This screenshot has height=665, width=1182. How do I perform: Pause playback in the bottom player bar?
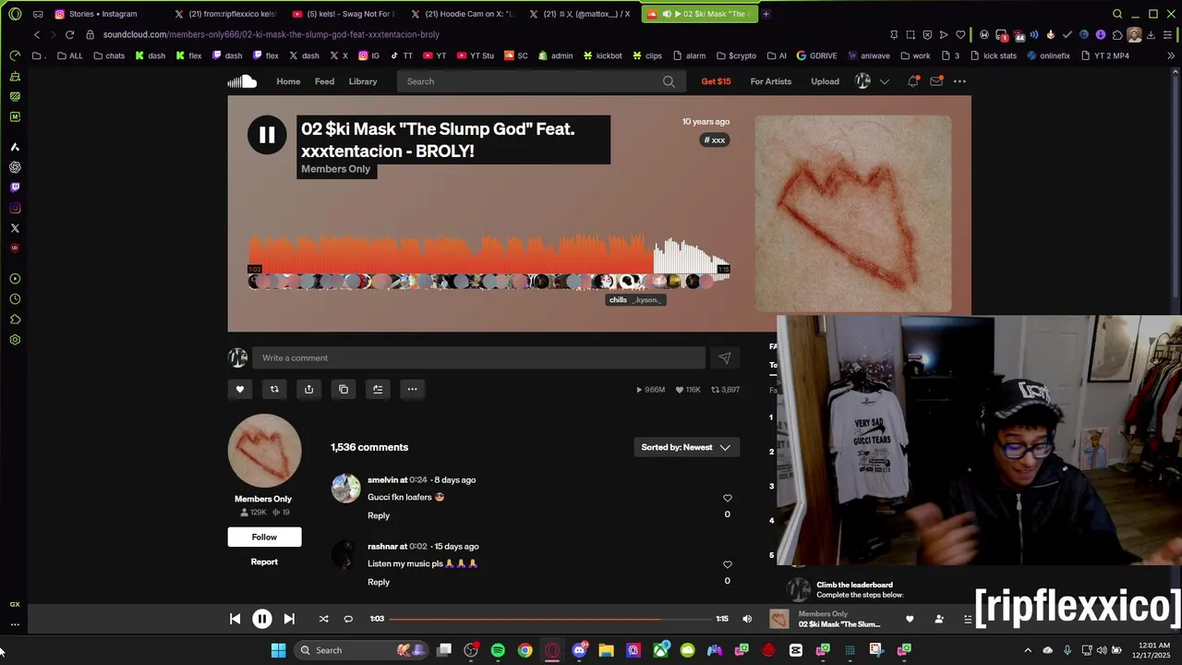(262, 619)
